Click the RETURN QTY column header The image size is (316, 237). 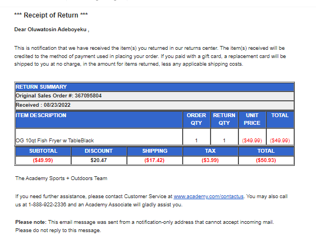tap(224, 119)
